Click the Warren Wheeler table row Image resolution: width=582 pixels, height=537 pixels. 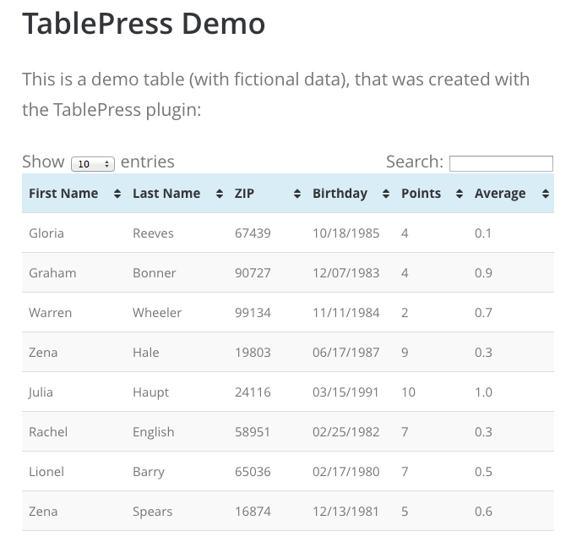(288, 313)
